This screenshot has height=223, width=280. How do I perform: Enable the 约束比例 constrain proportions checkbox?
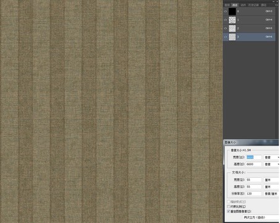click(229, 206)
